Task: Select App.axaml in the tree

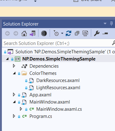Action: [40, 95]
